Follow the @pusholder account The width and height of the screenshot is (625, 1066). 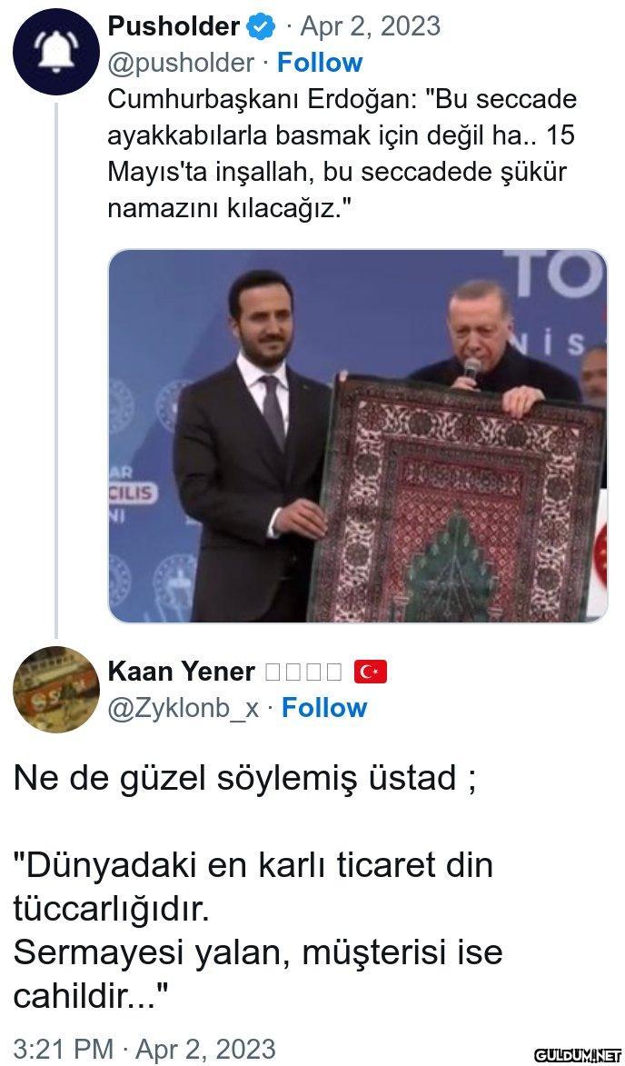tap(320, 63)
